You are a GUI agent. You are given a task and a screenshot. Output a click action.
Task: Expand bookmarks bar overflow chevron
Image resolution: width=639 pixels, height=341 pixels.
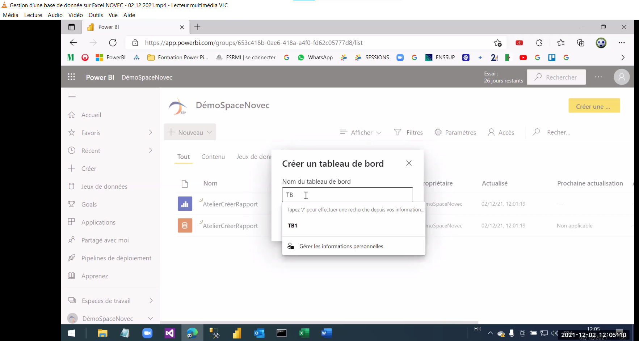pos(623,57)
